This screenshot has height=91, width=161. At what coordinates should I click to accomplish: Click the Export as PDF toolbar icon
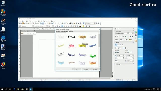[x=34, y=24]
